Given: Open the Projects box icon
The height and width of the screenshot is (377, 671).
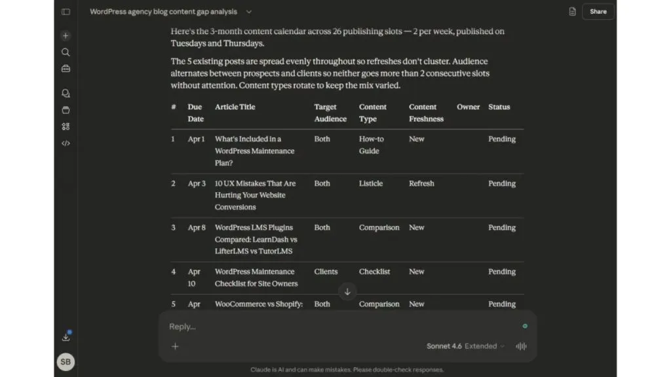Looking at the screenshot, I should (66, 110).
